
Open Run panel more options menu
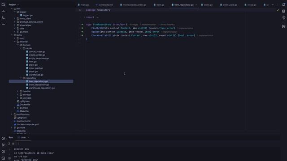click(18, 144)
